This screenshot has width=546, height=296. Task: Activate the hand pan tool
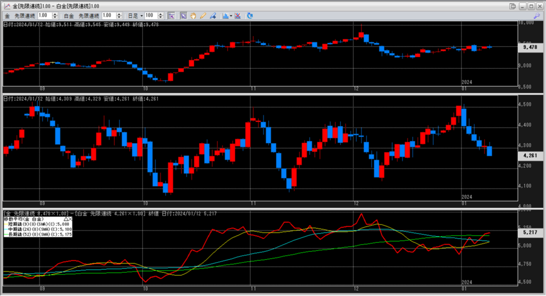193,16
